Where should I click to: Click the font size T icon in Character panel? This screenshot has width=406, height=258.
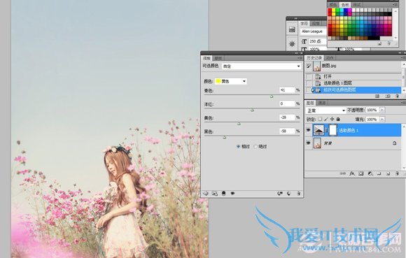click(x=304, y=41)
